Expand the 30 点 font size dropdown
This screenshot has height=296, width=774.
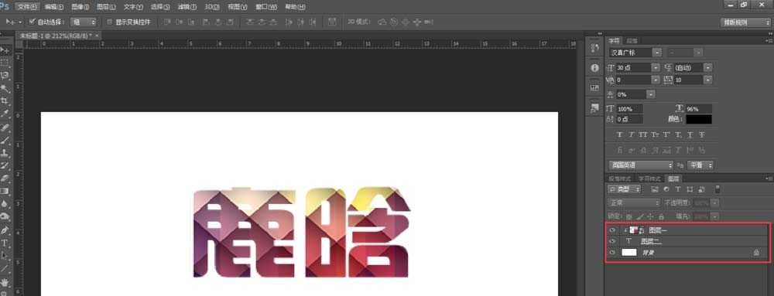coord(656,67)
